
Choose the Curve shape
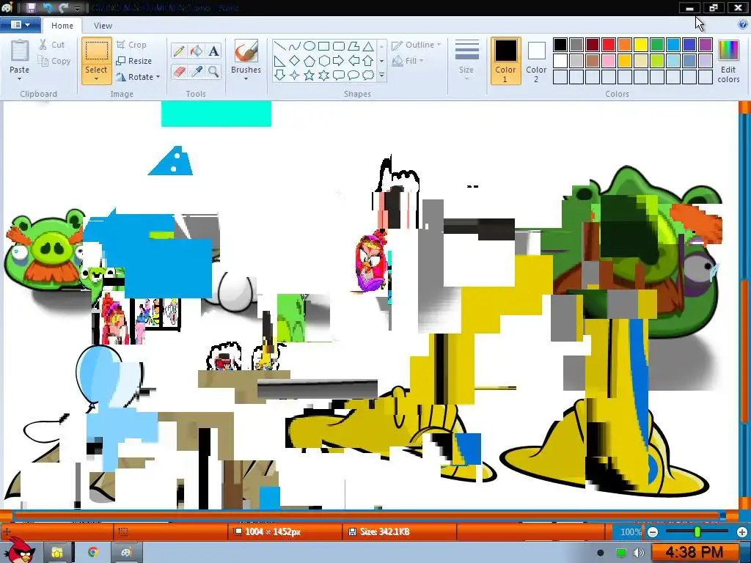tap(295, 46)
